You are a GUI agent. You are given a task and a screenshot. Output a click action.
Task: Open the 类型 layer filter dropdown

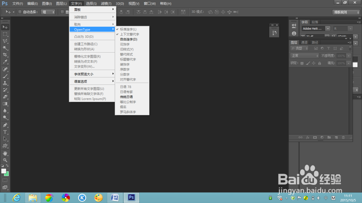pyautogui.click(x=299, y=48)
